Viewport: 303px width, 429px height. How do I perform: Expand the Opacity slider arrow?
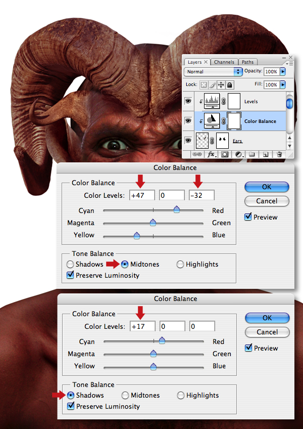click(x=283, y=71)
